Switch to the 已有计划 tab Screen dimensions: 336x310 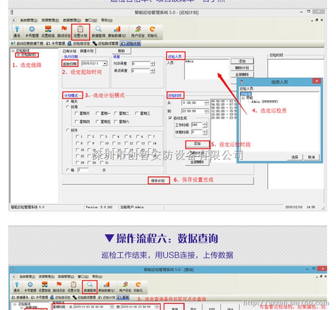pos(69,51)
